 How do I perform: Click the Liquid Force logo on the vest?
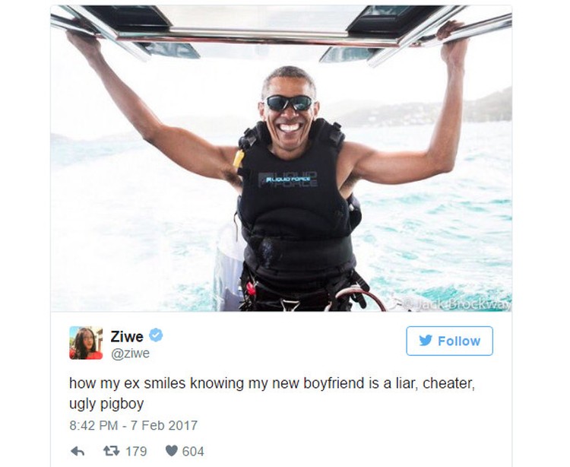coord(288,179)
